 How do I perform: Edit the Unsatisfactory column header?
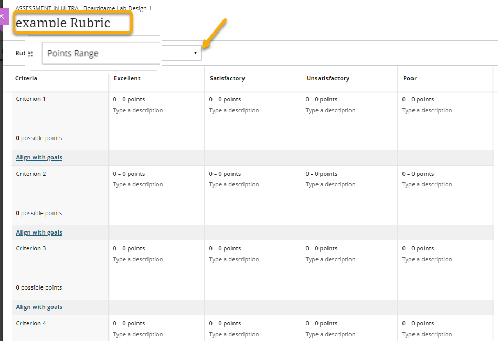[x=327, y=78]
